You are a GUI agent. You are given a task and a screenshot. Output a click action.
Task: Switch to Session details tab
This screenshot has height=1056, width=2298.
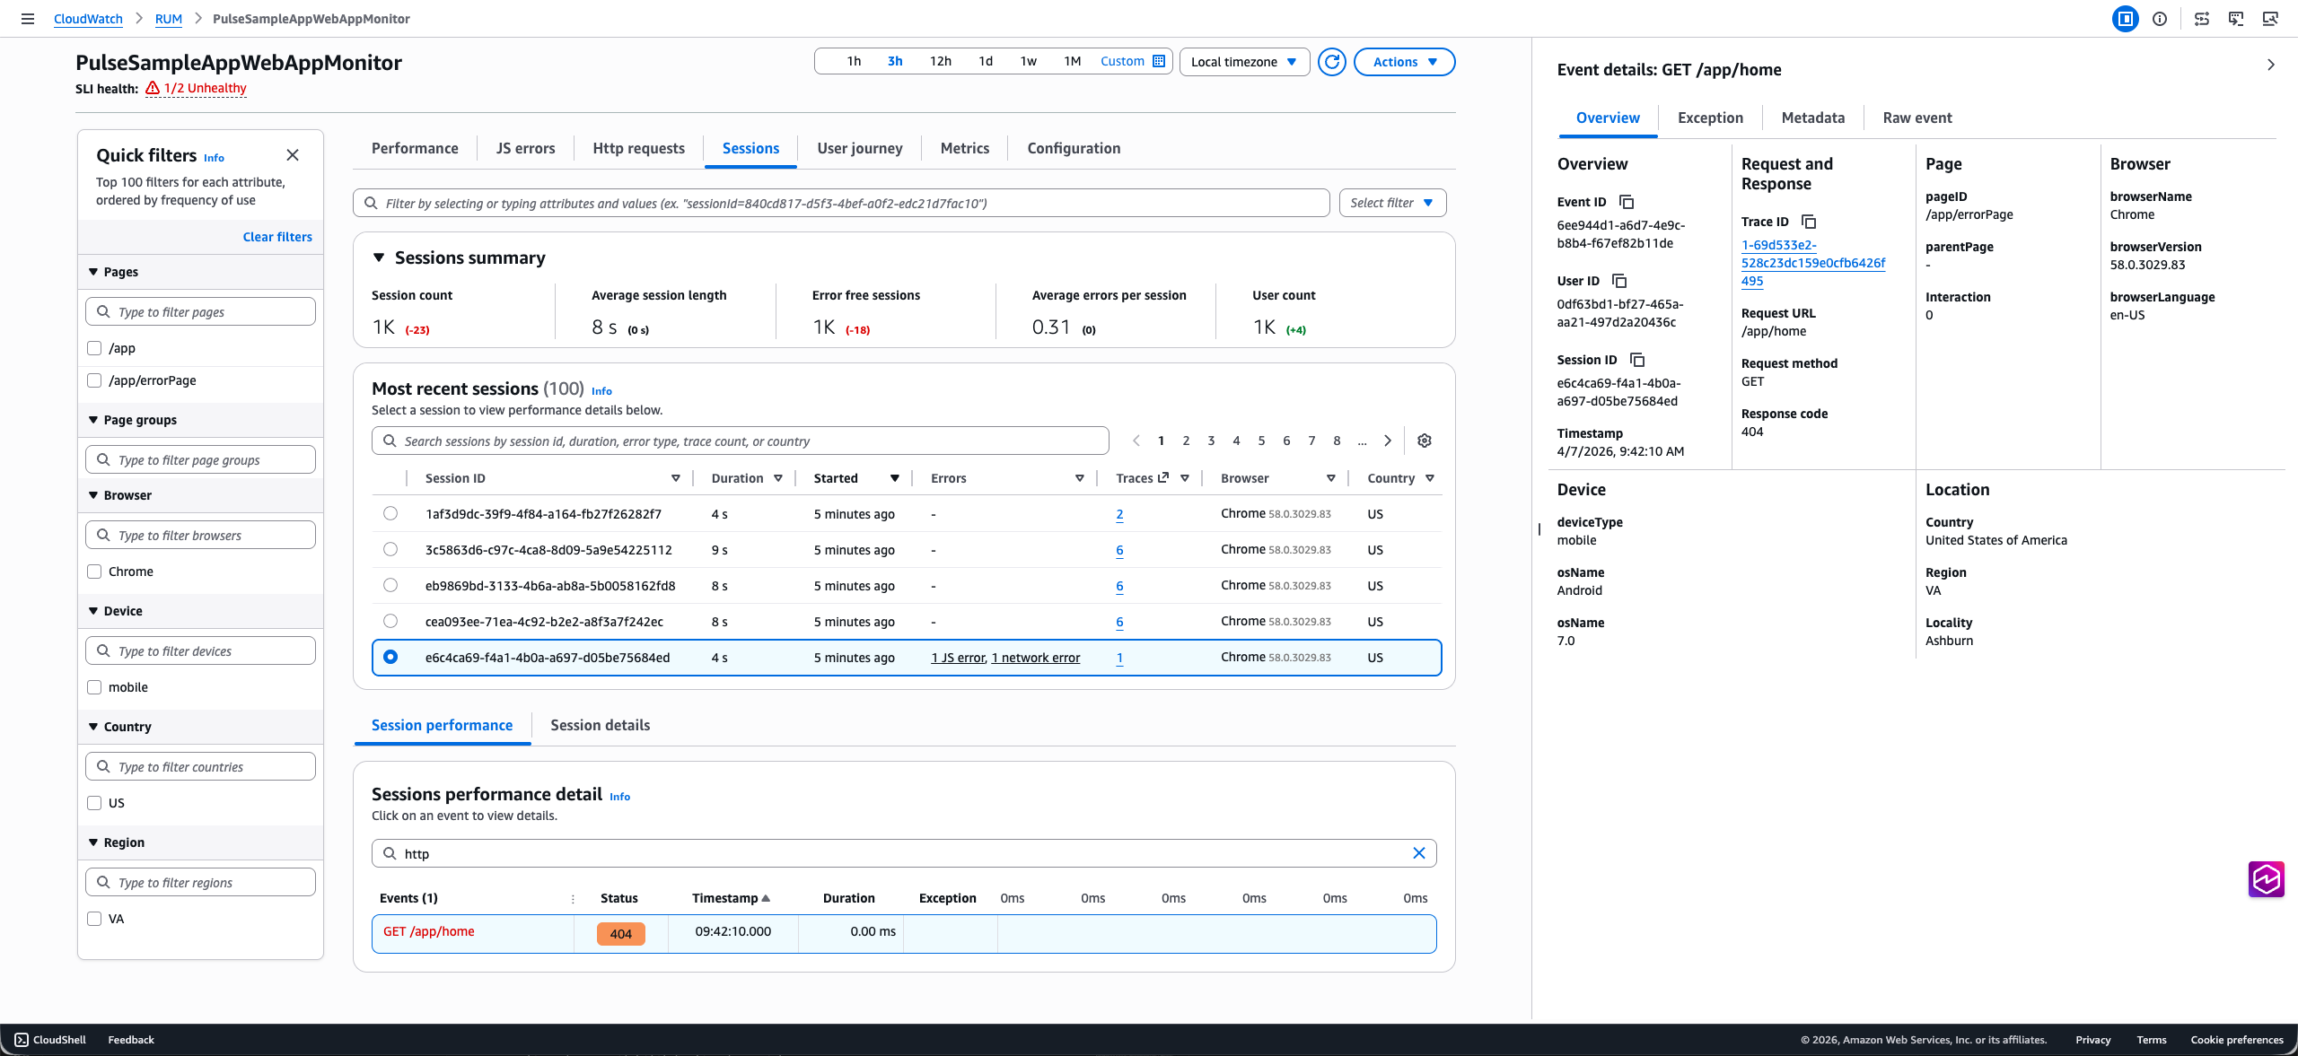[600, 725]
